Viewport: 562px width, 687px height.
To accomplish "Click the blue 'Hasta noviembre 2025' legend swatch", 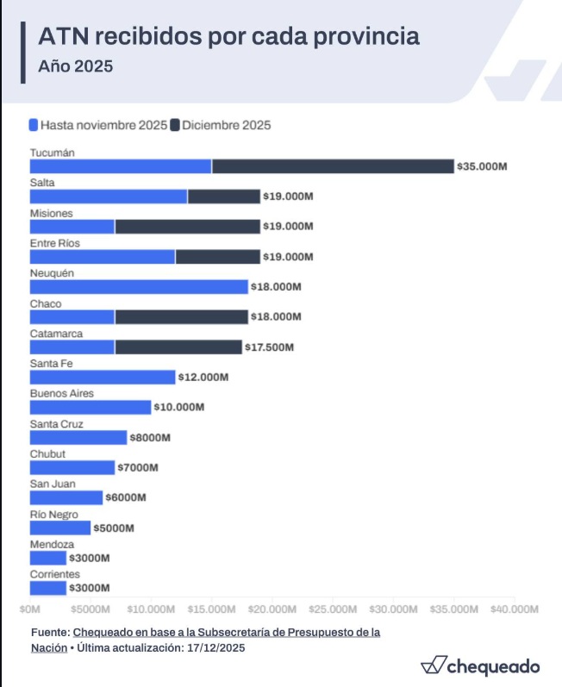I will pyautogui.click(x=34, y=125).
